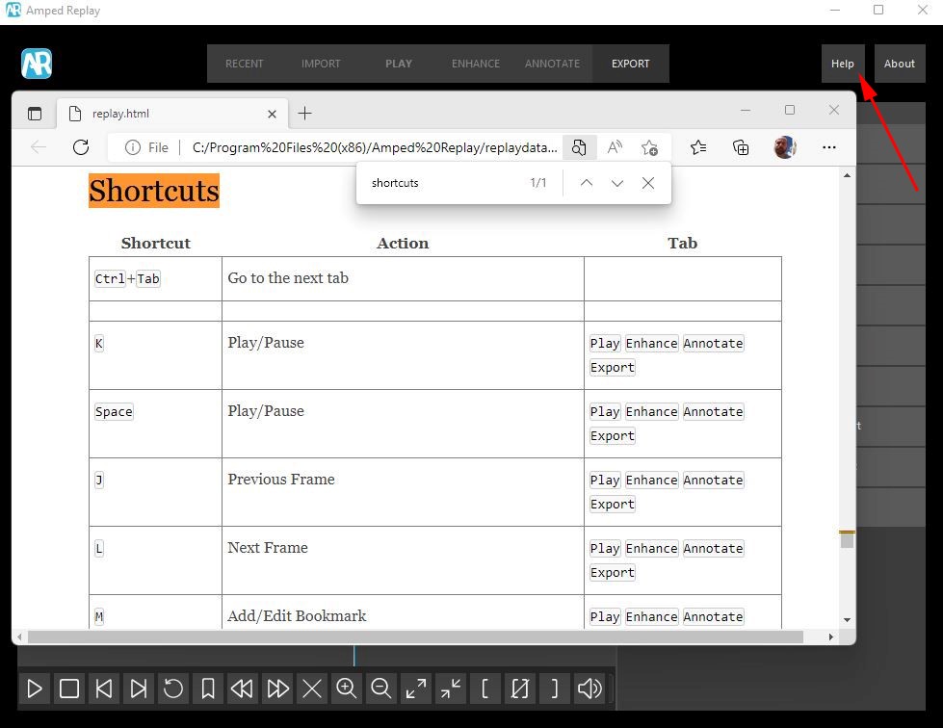This screenshot has width=943, height=728.
Task: Click the address bar URL
Action: [x=375, y=147]
